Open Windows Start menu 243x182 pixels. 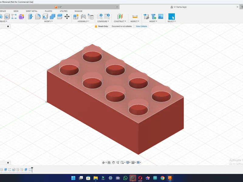(73, 178)
